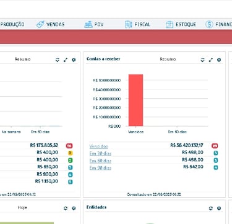Image resolution: width=232 pixels, height=224 pixels.
Task: Click the yellow badge beside R$ 400,00
Action: [71, 153]
